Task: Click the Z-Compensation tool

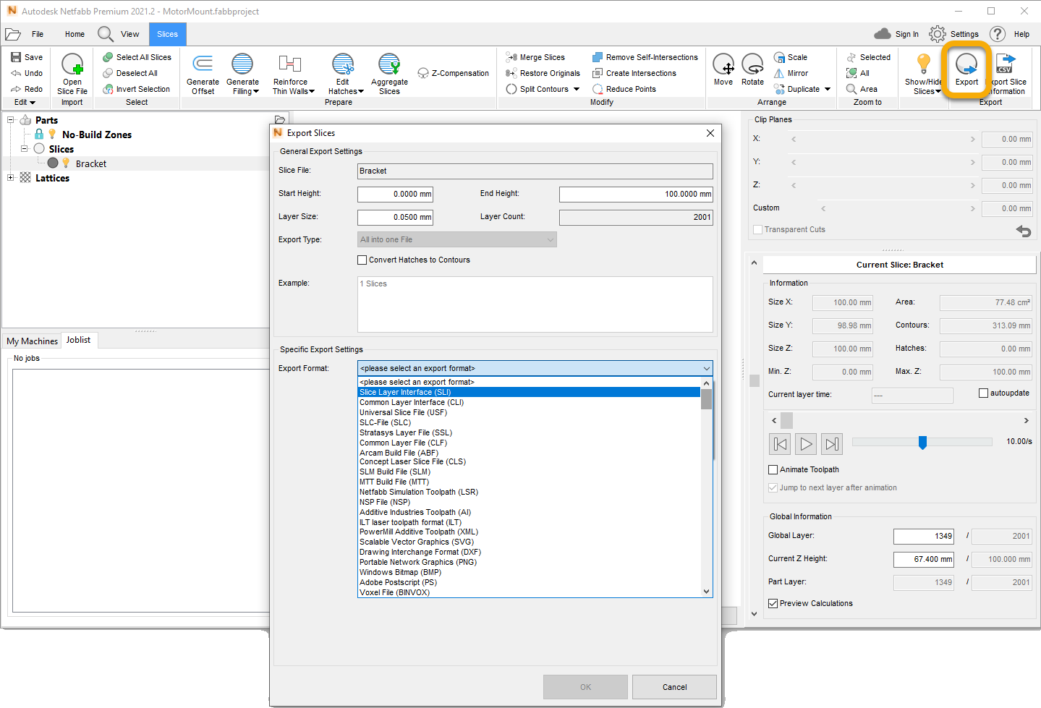Action: point(454,73)
